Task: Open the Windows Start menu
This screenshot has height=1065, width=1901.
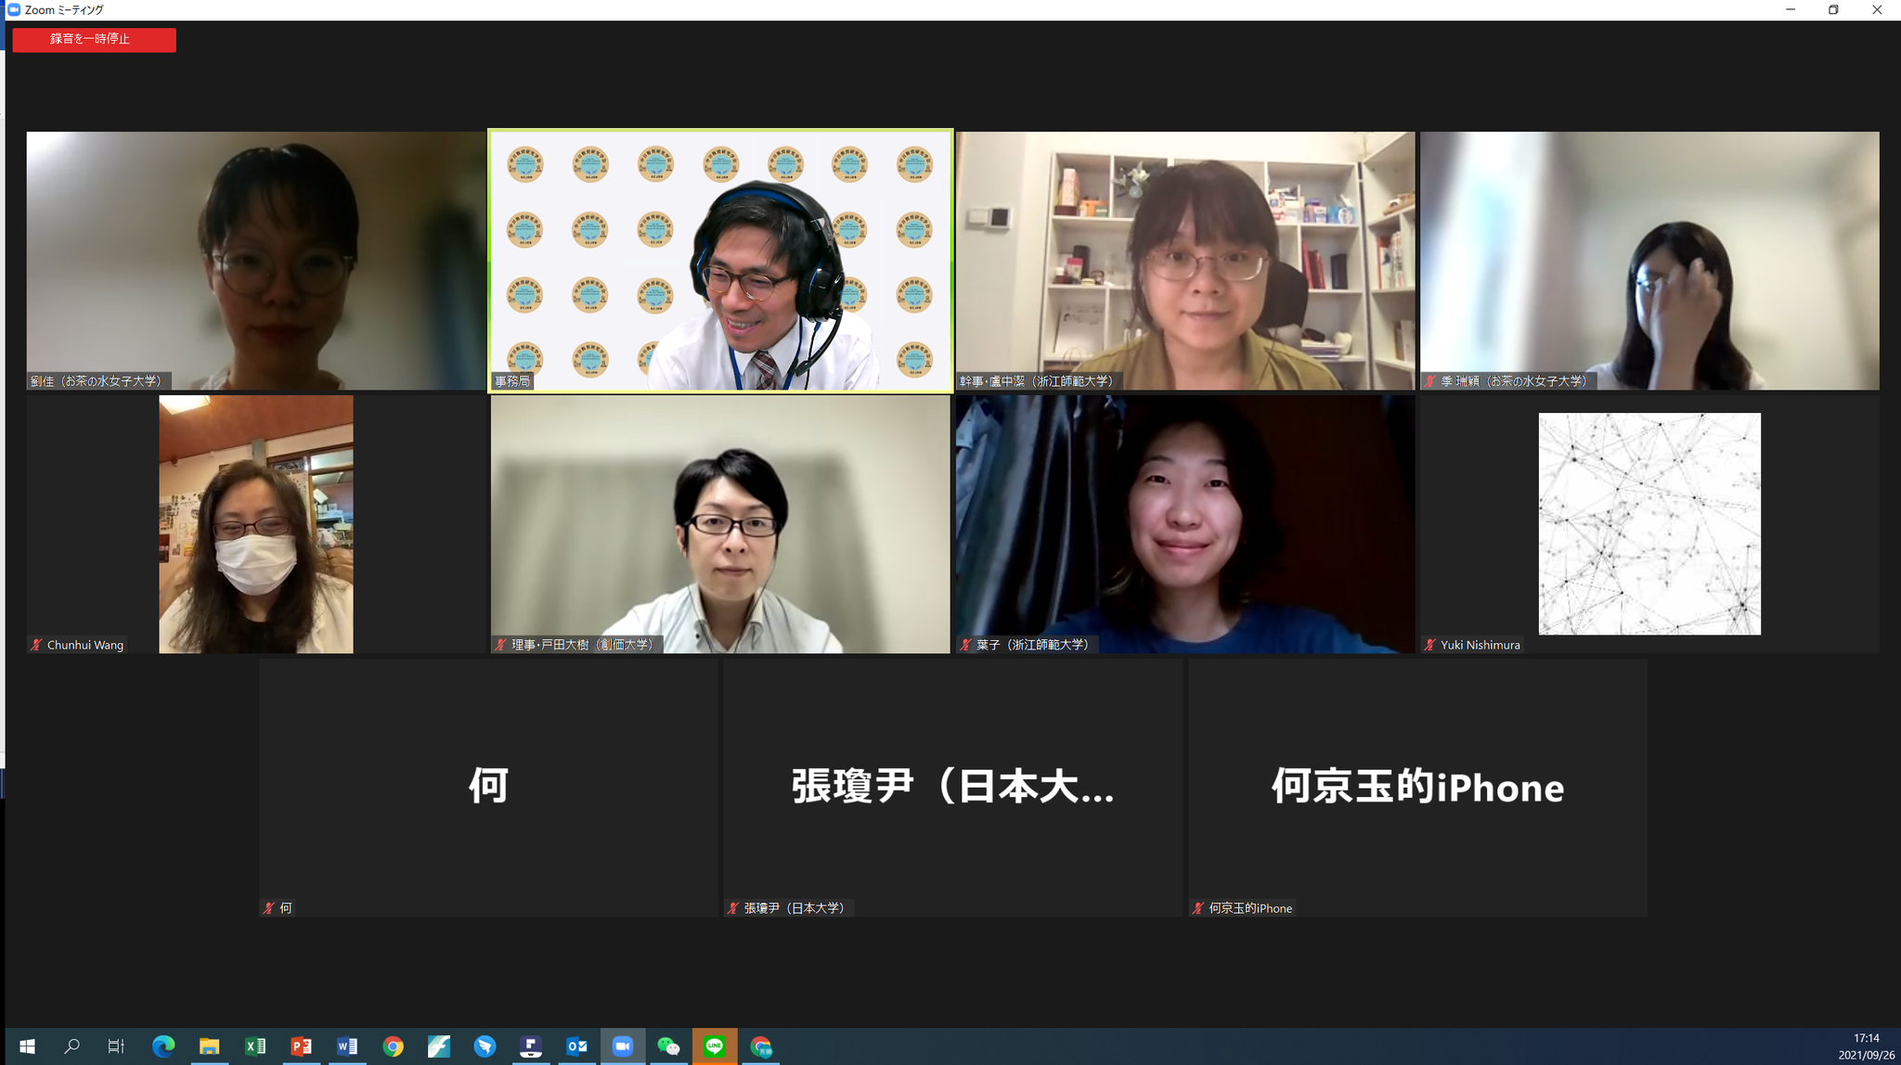Action: tap(27, 1046)
